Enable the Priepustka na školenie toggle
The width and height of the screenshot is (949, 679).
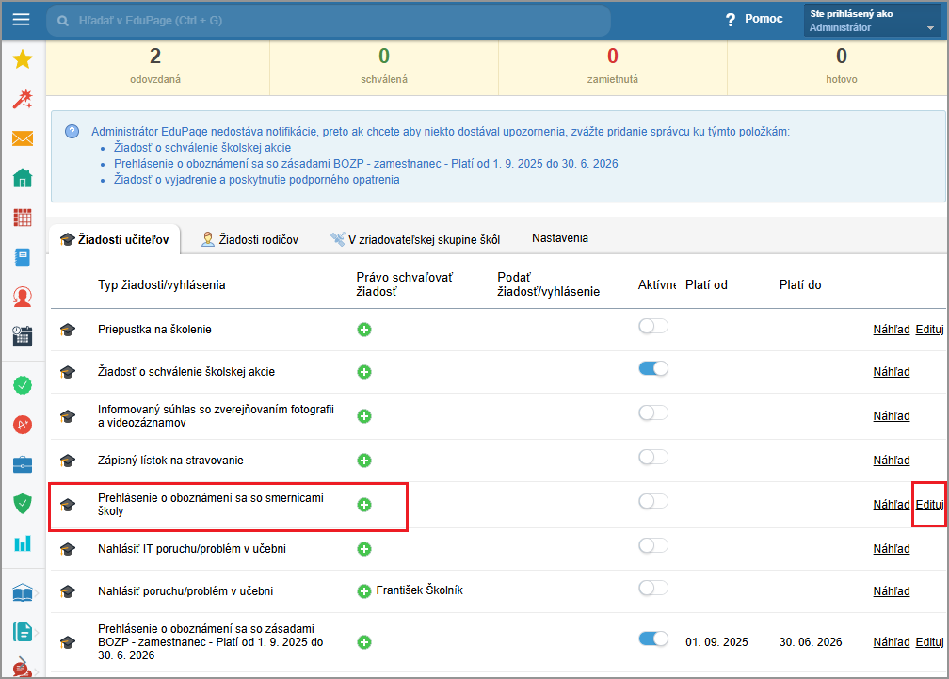pyautogui.click(x=652, y=326)
